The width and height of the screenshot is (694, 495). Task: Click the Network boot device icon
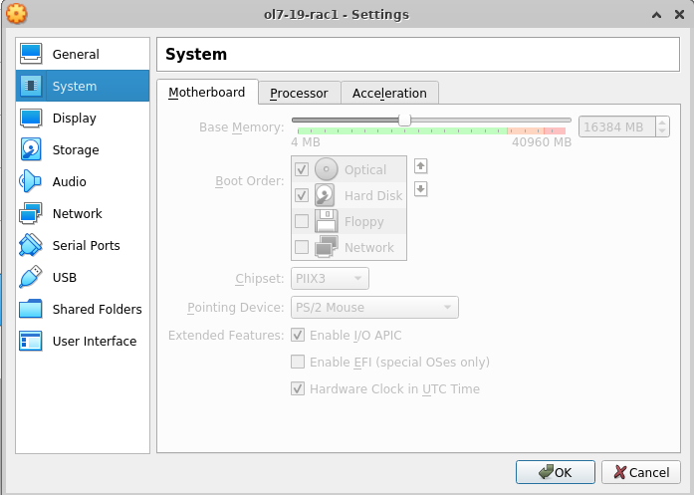point(327,247)
